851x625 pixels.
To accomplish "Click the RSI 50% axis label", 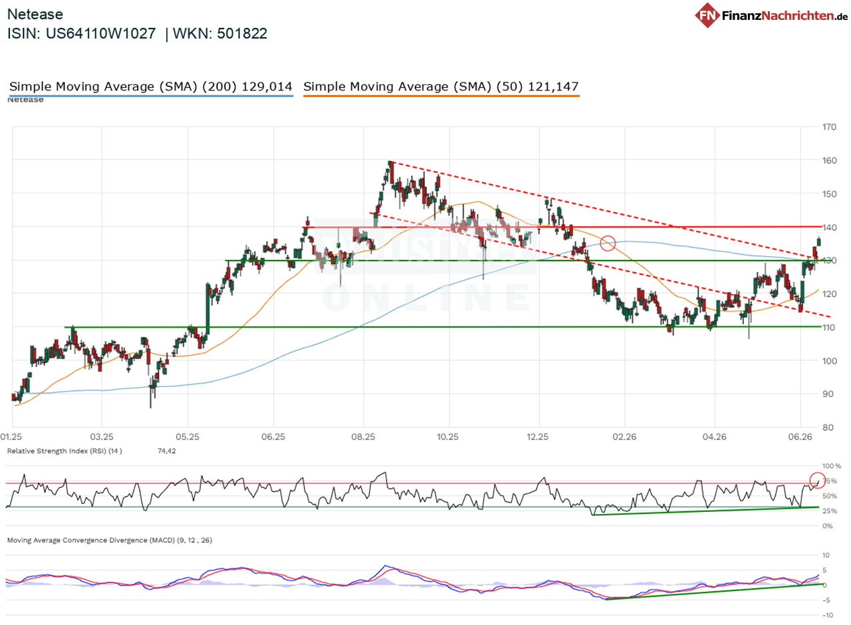I will (830, 496).
